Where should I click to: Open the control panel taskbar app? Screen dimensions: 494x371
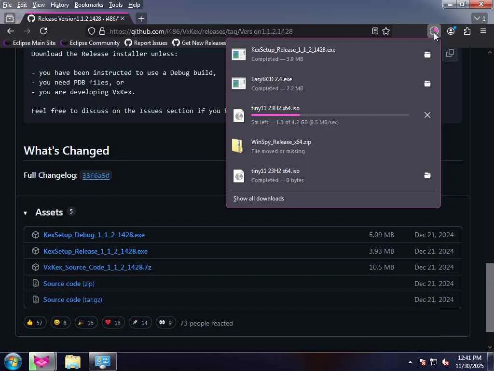(103, 361)
